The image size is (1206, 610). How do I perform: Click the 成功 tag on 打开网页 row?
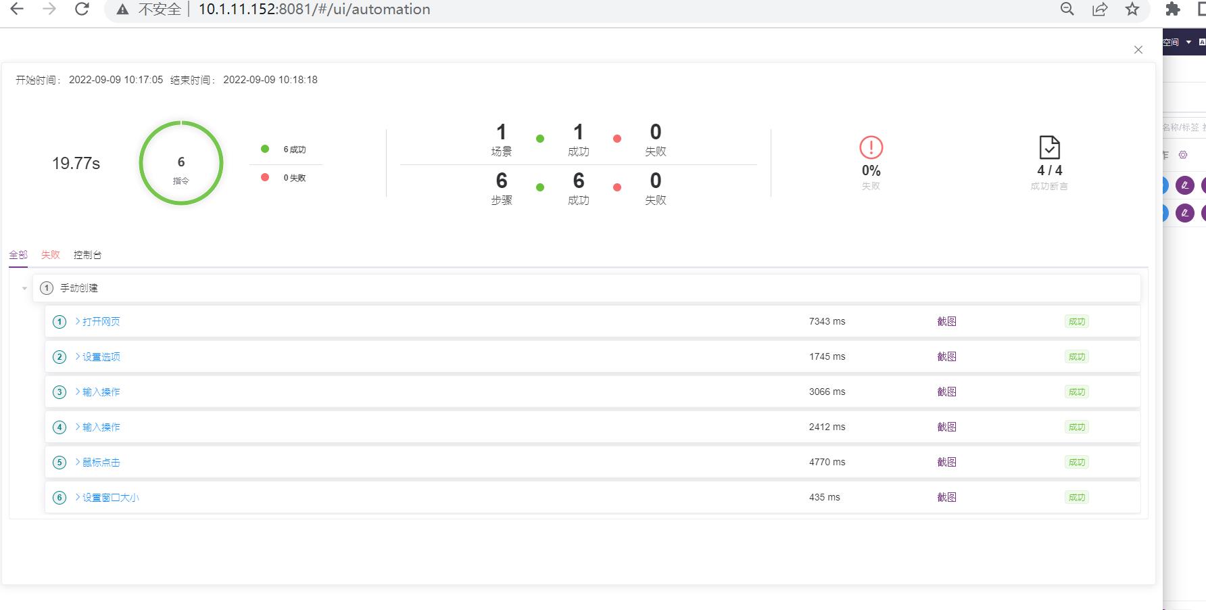[1077, 322]
